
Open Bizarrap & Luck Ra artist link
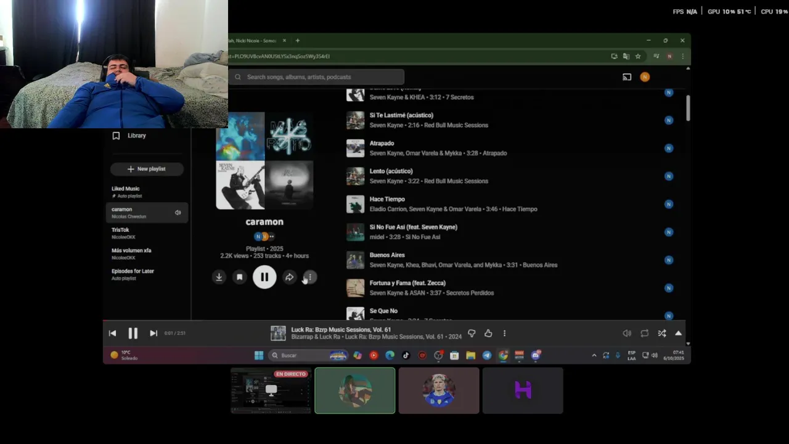pos(316,337)
